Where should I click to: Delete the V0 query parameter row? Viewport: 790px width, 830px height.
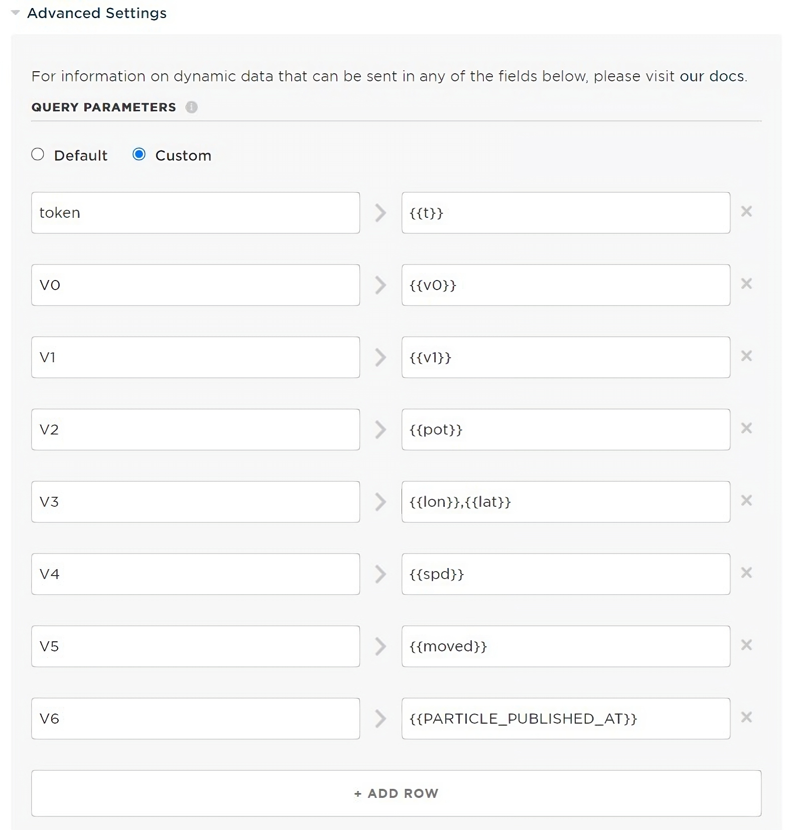click(x=746, y=284)
